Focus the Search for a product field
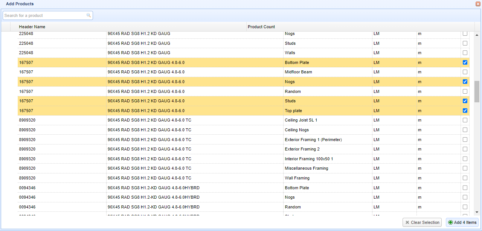 click(x=44, y=15)
